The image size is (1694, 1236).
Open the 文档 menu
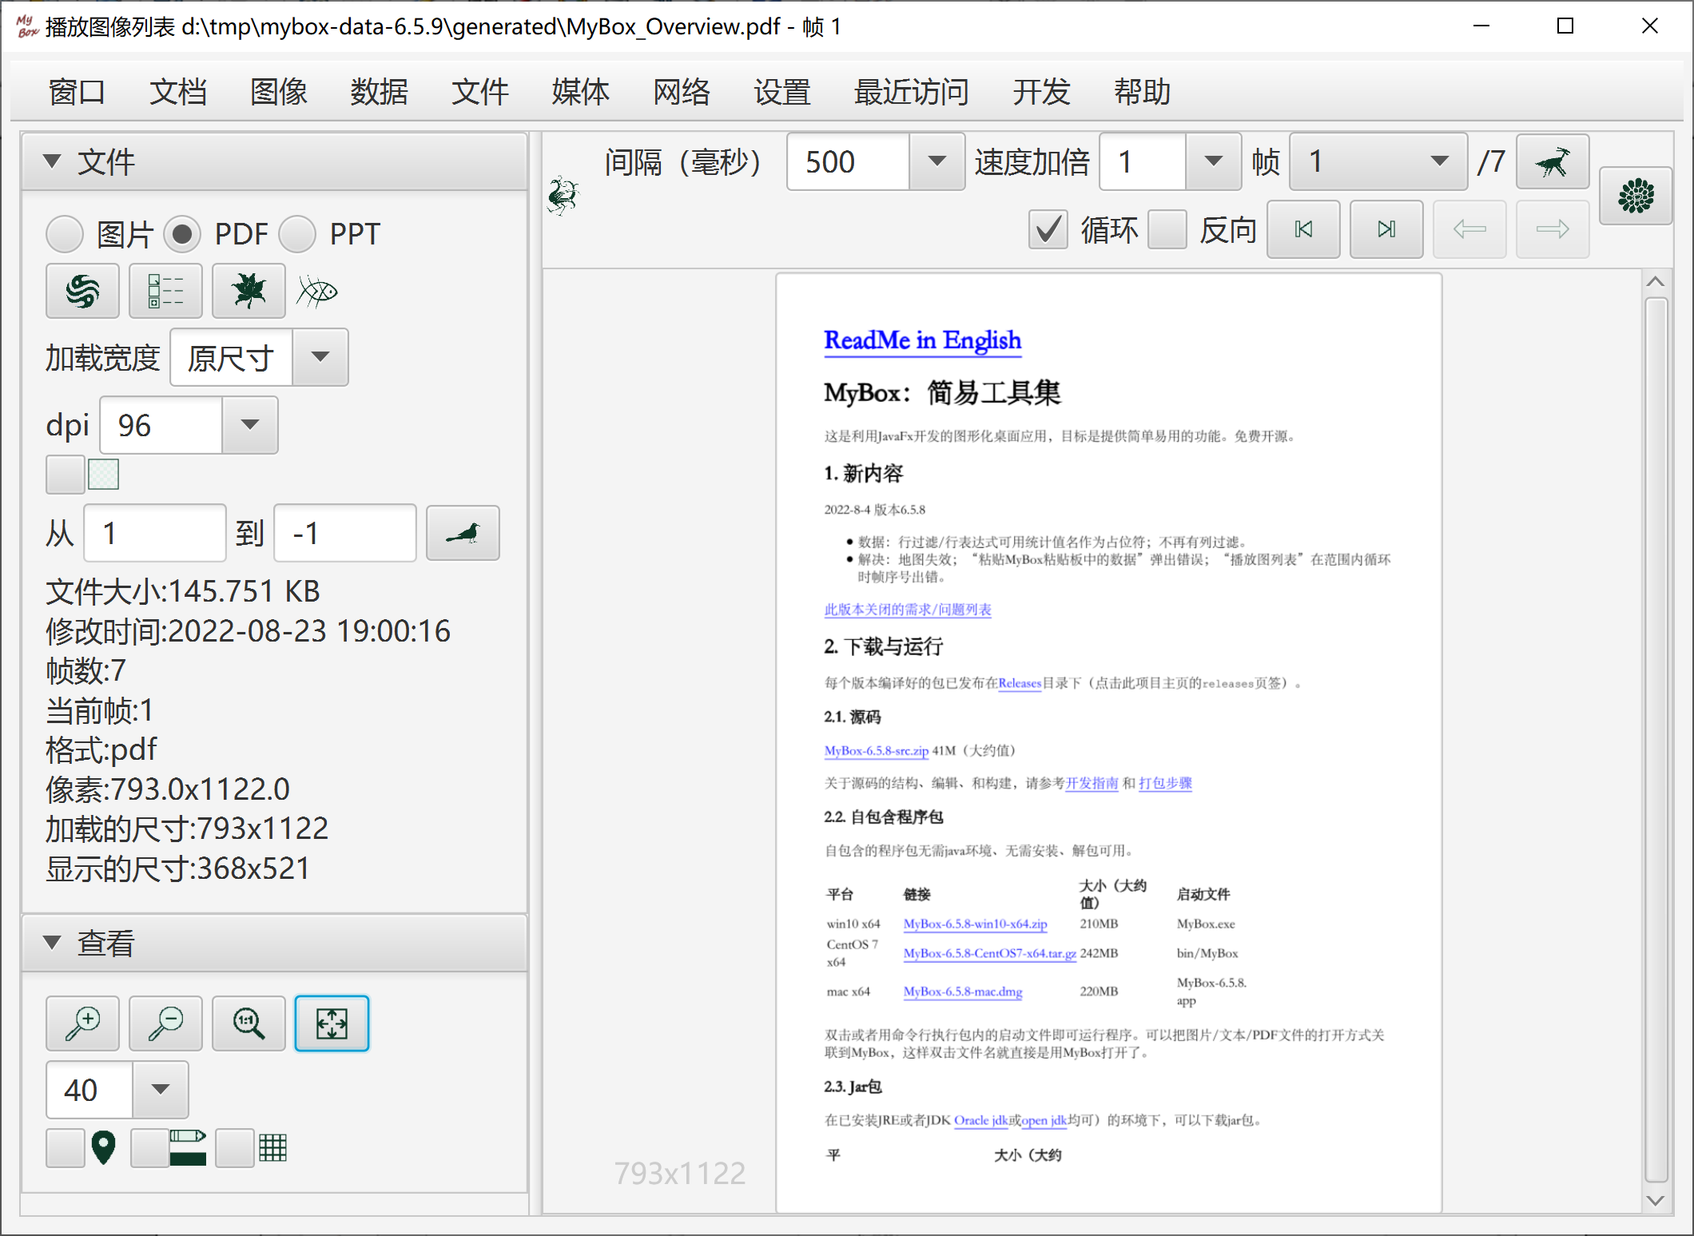tap(177, 92)
